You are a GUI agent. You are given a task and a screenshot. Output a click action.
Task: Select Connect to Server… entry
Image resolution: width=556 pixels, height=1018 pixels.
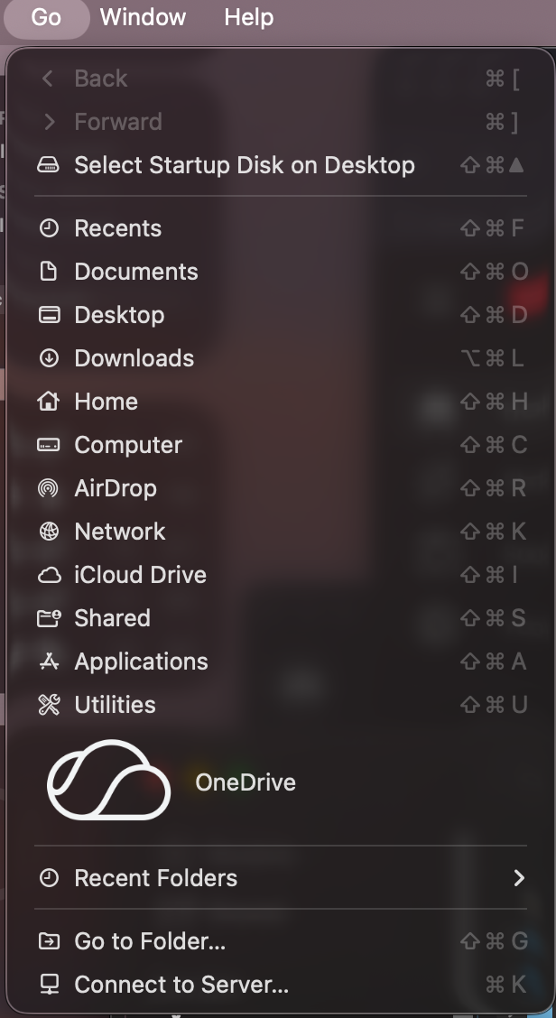pos(181,985)
